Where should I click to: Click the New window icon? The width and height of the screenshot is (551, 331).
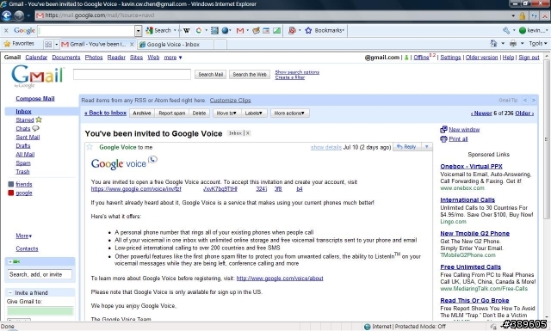click(444, 130)
